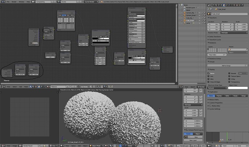
Task: Open the node editor's Node menu
Action: tap(26, 87)
